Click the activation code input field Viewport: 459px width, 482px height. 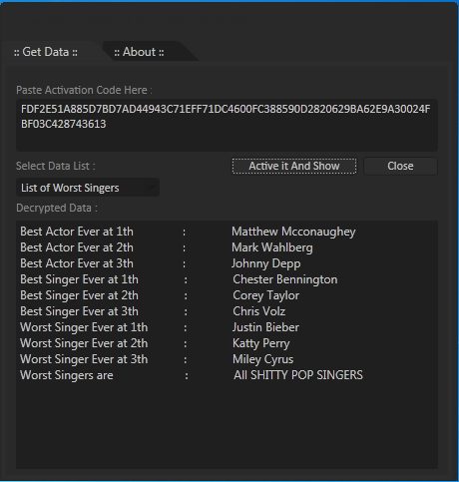(227, 125)
